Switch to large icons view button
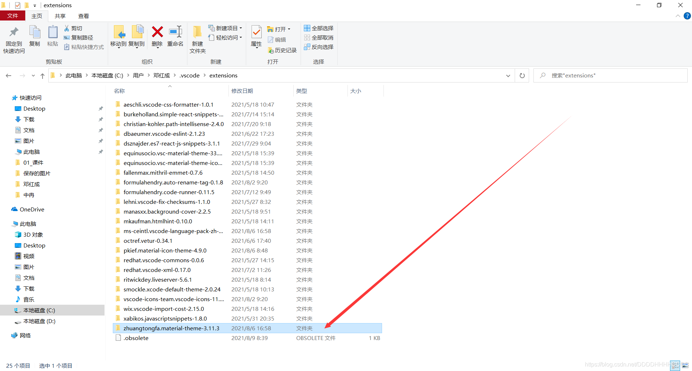692x371 pixels. (x=685, y=366)
